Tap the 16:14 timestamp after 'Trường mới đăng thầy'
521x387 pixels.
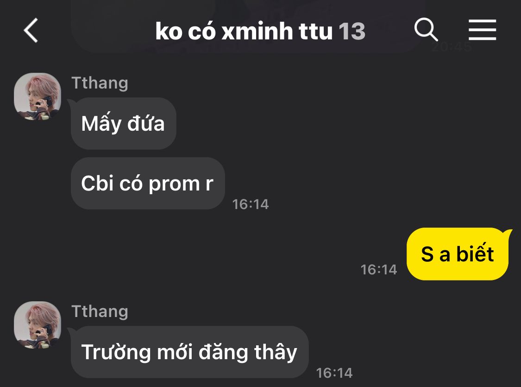pos(334,373)
